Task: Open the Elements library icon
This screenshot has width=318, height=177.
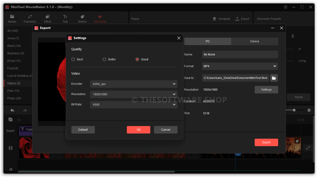Action: pos(100,16)
